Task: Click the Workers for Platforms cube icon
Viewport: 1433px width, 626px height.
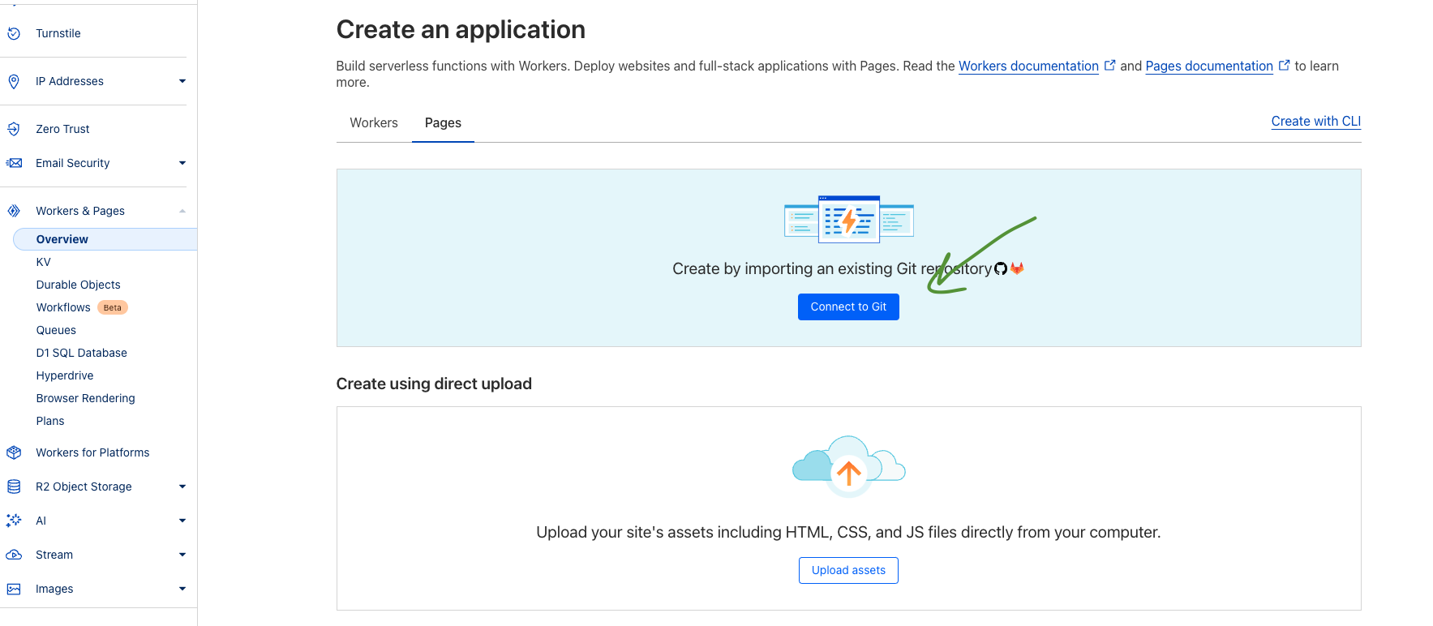Action: pyautogui.click(x=14, y=452)
